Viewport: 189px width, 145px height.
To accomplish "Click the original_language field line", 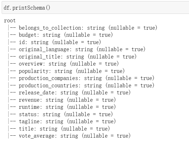I will [77, 49].
